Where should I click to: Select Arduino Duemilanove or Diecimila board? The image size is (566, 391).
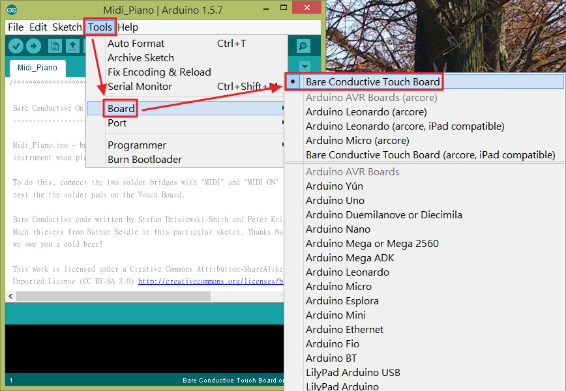tap(425, 215)
